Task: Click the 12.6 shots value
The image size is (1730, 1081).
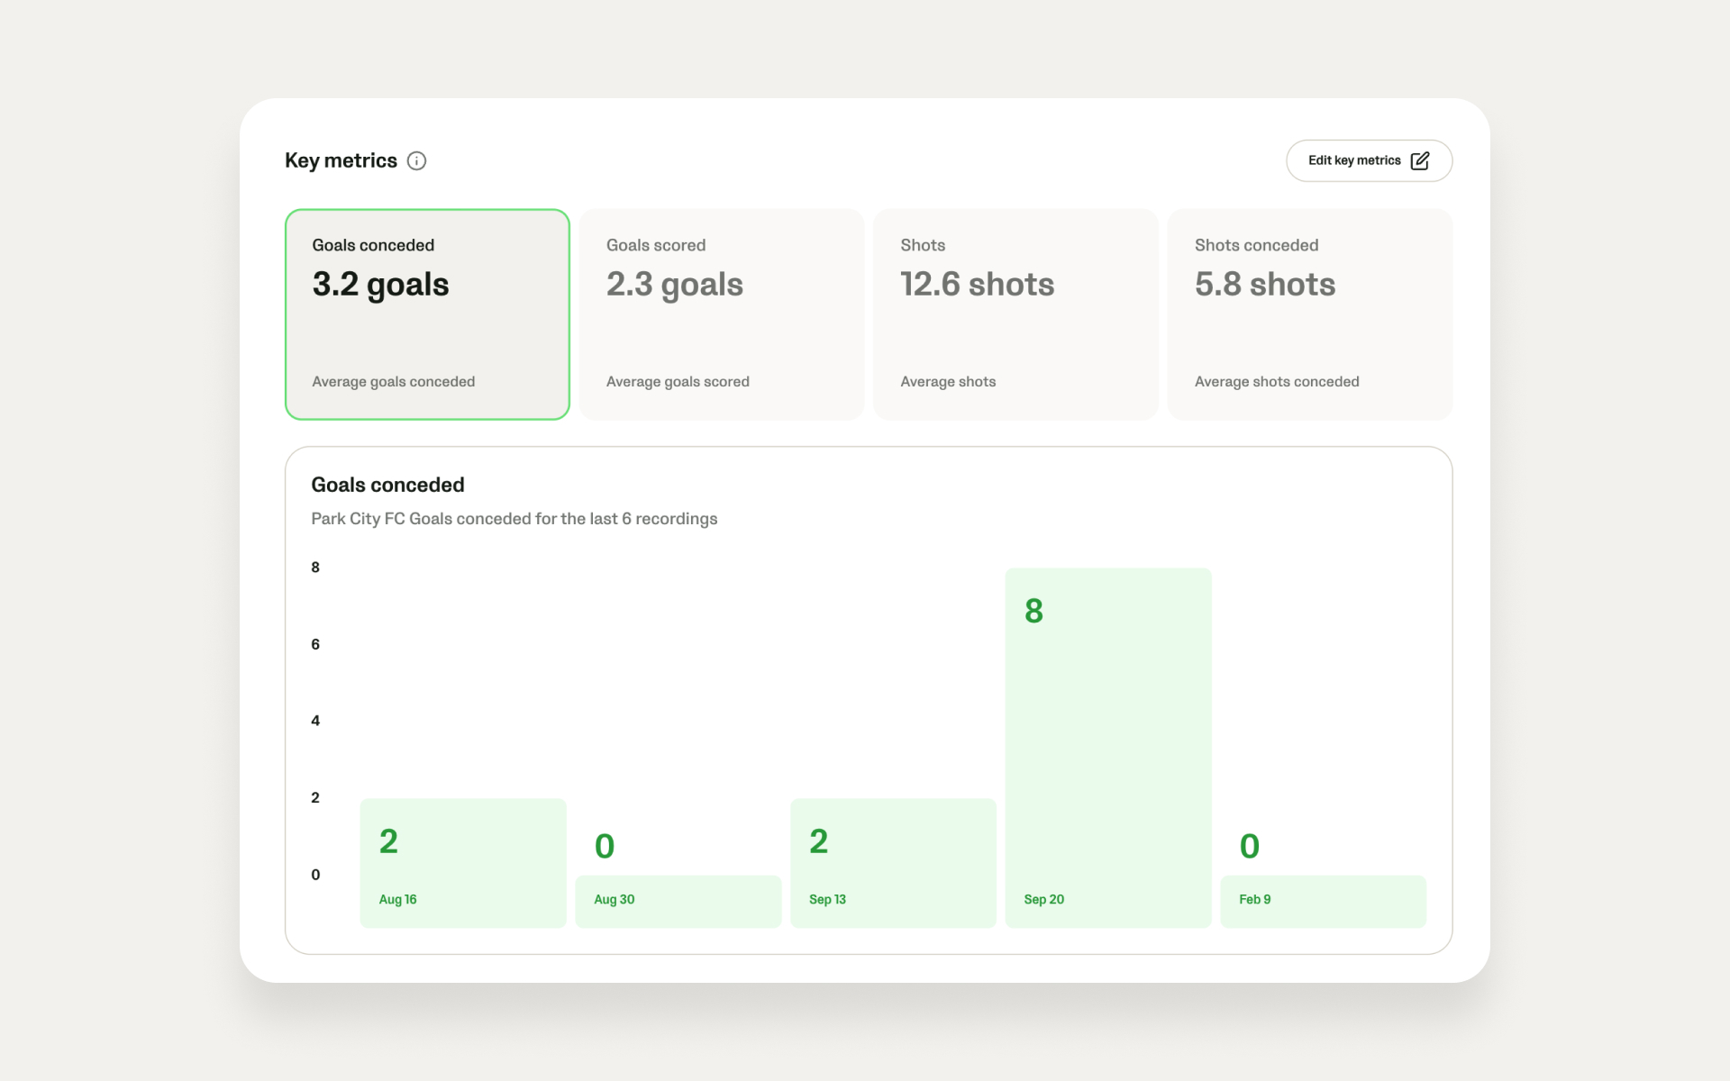Action: pyautogui.click(x=977, y=285)
